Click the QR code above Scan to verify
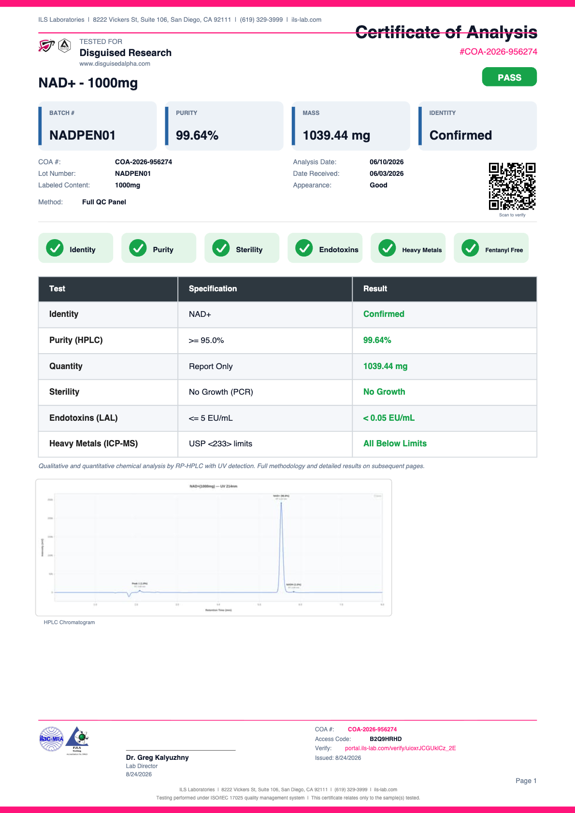Viewport: 575px width, 813px height. pyautogui.click(x=512, y=186)
